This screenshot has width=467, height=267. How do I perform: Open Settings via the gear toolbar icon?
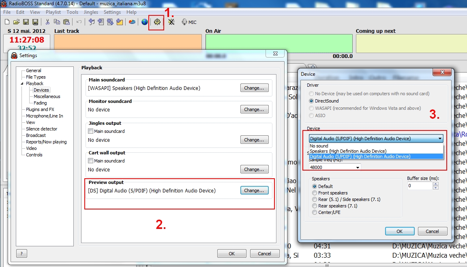click(157, 22)
